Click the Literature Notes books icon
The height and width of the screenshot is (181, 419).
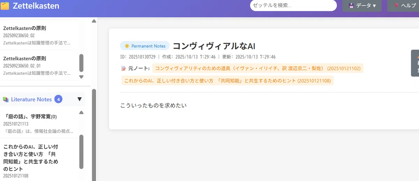(6, 100)
